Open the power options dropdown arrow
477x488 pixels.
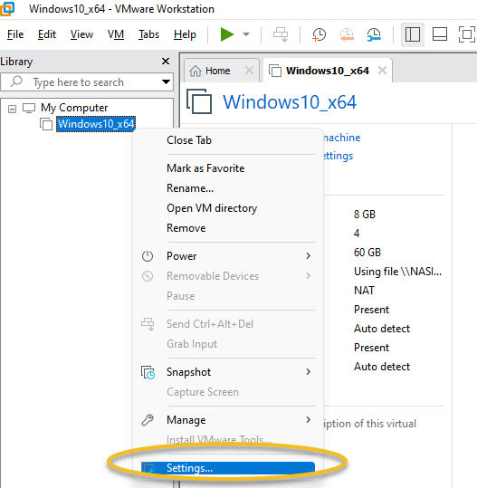tap(246, 34)
